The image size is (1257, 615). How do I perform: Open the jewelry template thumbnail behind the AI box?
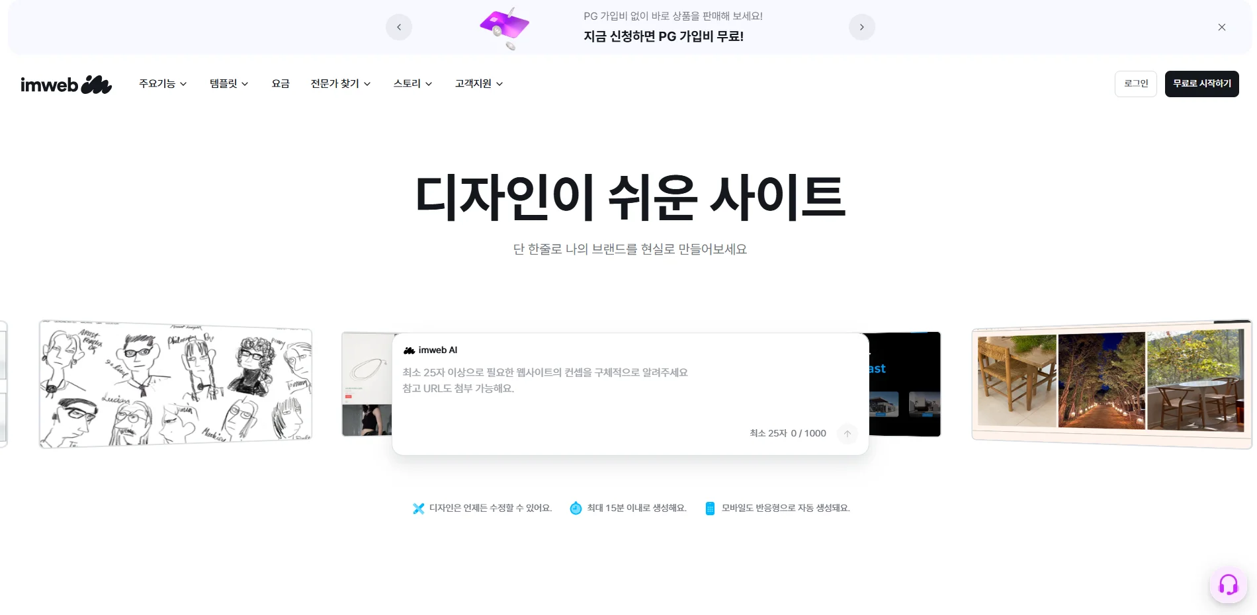coord(367,384)
